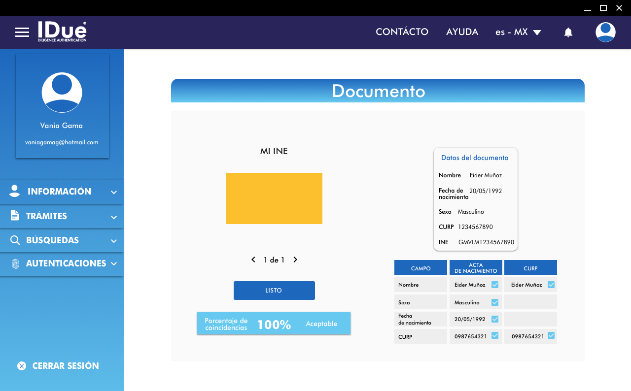The height and width of the screenshot is (391, 631).
Task: Open the user avatar in top bar
Action: pyautogui.click(x=605, y=33)
